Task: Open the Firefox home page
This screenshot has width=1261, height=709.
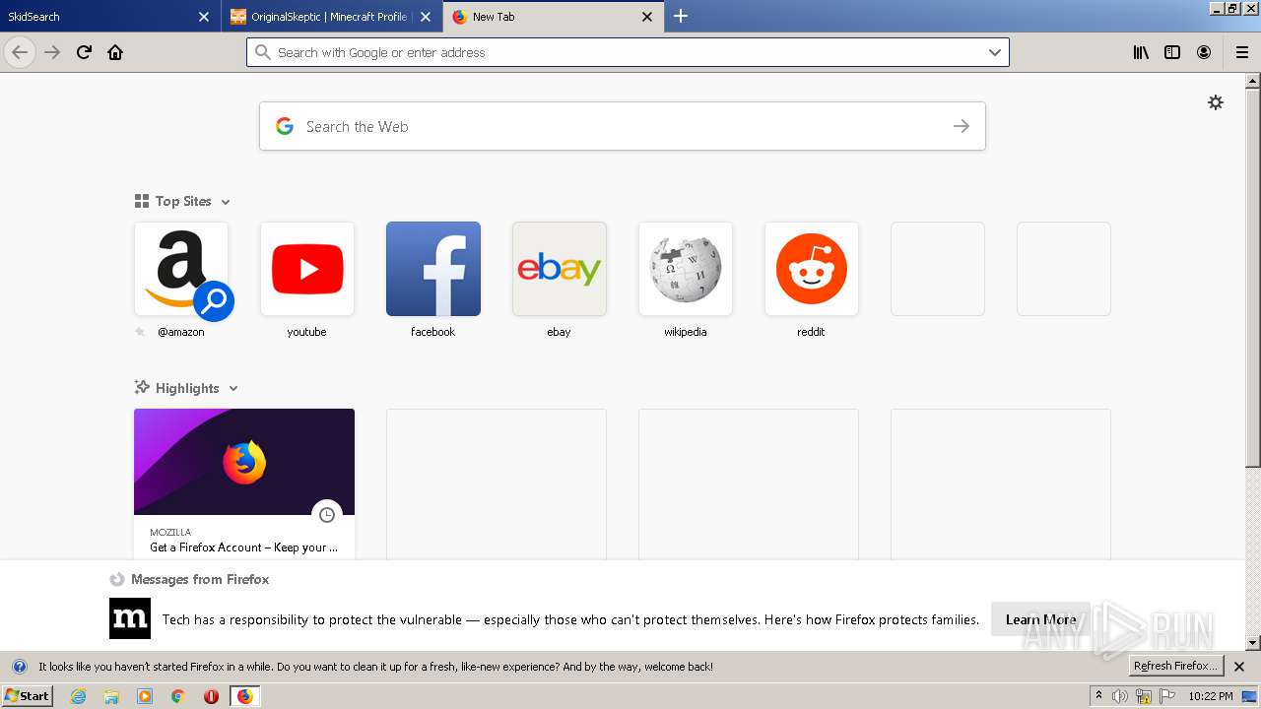Action: (115, 52)
